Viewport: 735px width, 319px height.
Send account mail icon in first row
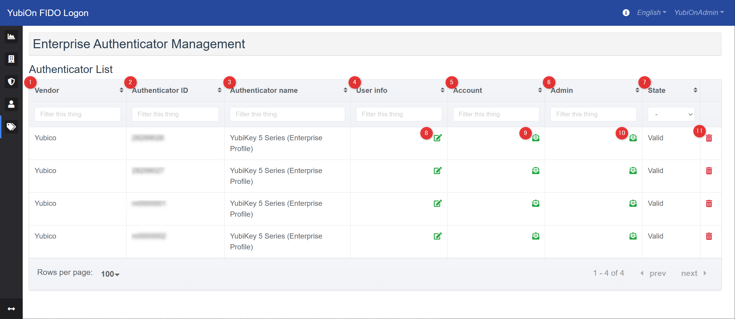point(536,138)
